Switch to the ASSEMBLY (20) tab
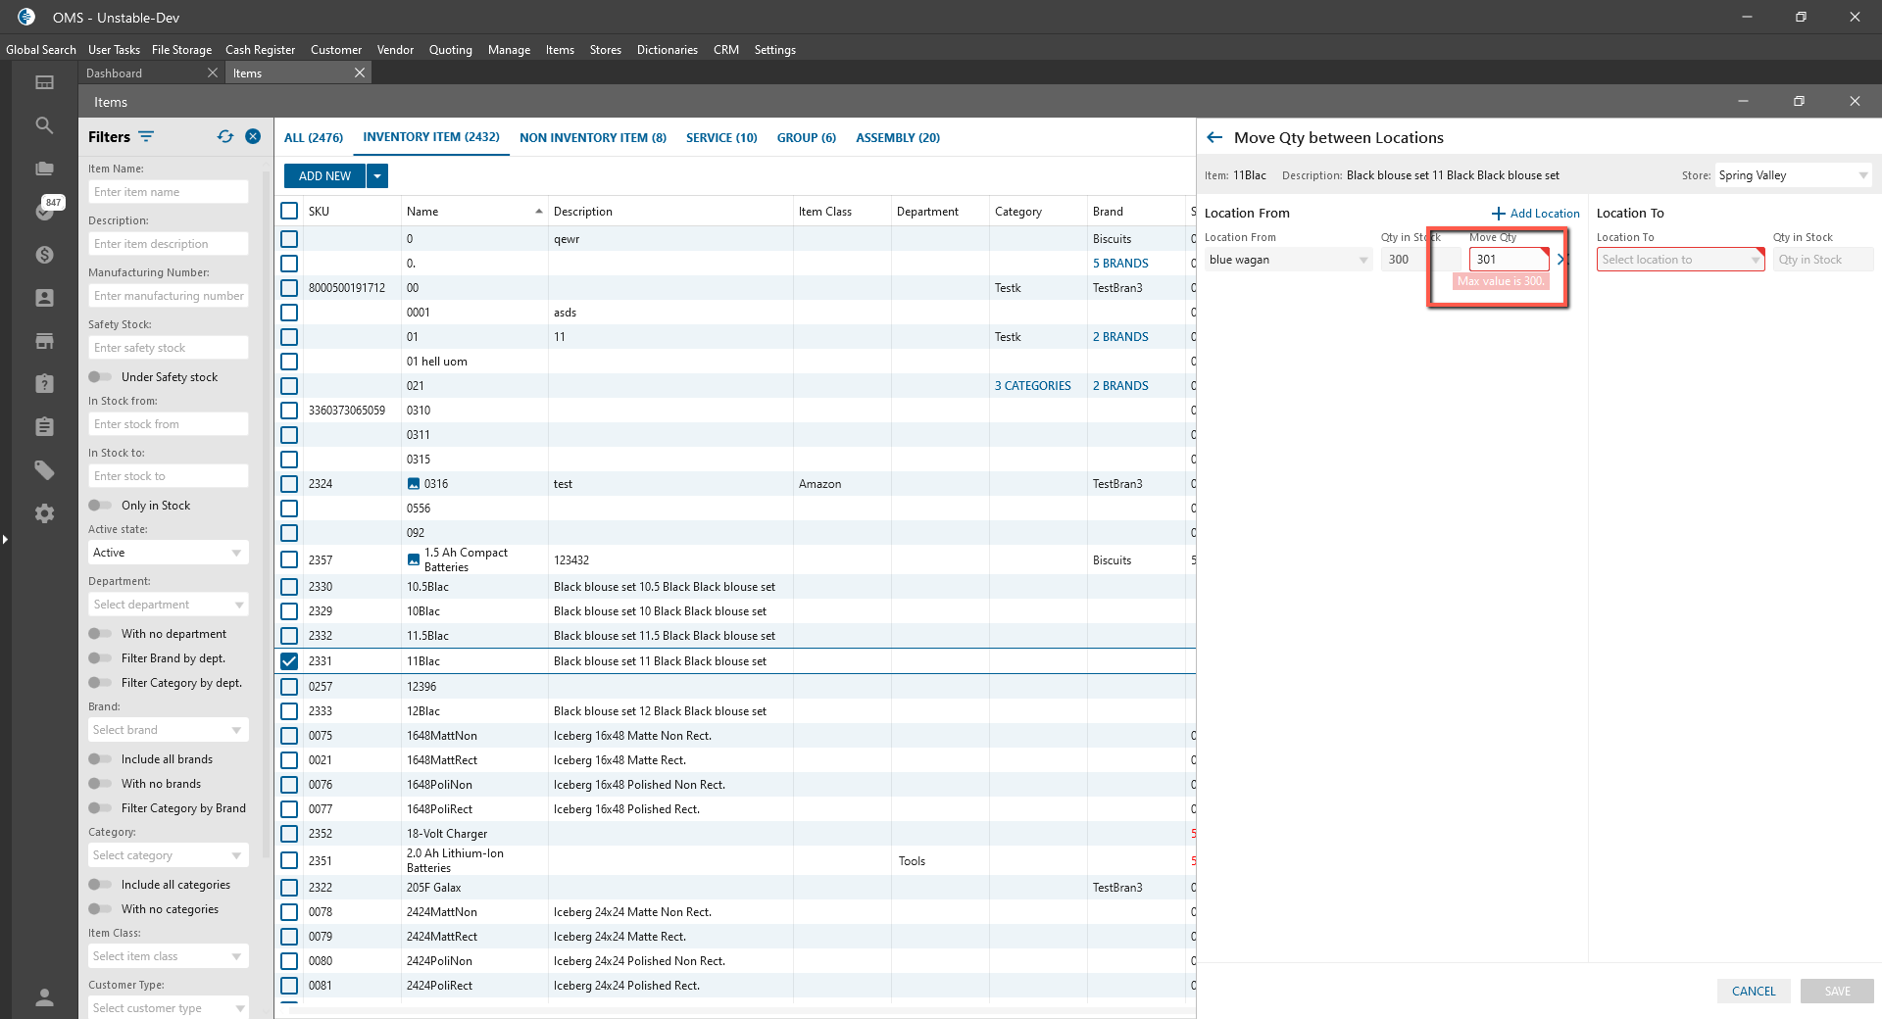This screenshot has width=1882, height=1019. [x=897, y=138]
